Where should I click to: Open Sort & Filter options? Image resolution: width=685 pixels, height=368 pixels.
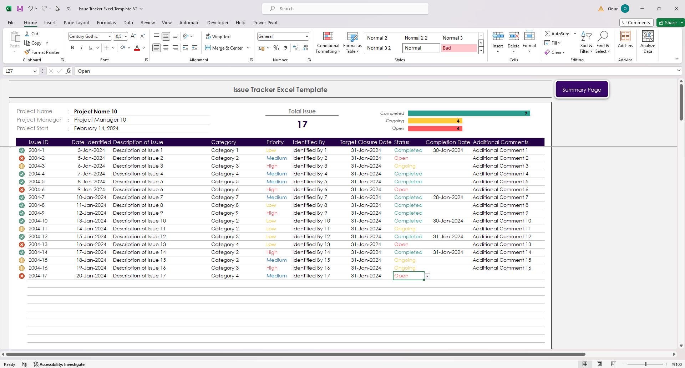click(586, 43)
